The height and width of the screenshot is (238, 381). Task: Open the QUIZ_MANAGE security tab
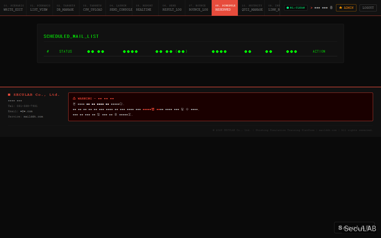click(251, 8)
